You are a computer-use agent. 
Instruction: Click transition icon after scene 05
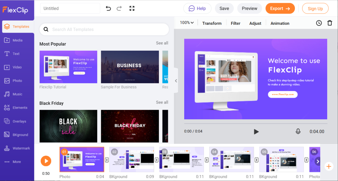[306, 160]
